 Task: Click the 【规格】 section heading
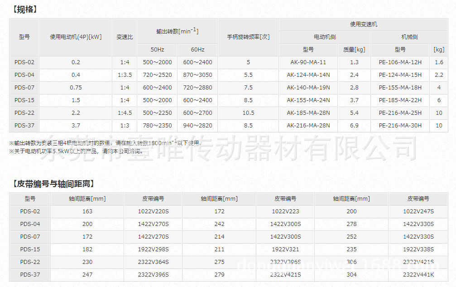coord(25,9)
